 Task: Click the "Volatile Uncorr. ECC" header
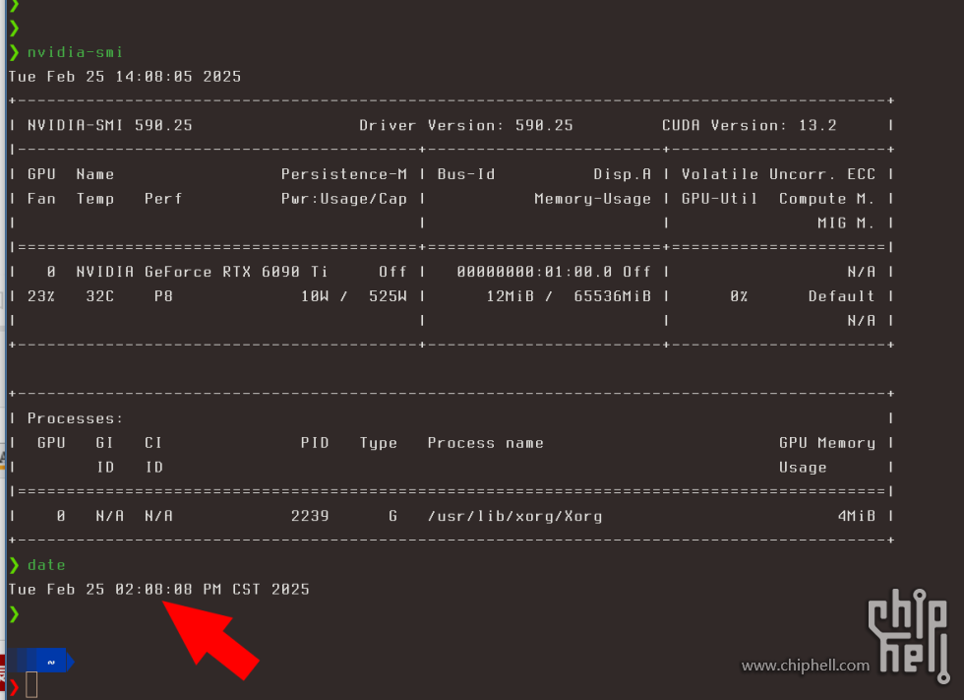click(778, 174)
